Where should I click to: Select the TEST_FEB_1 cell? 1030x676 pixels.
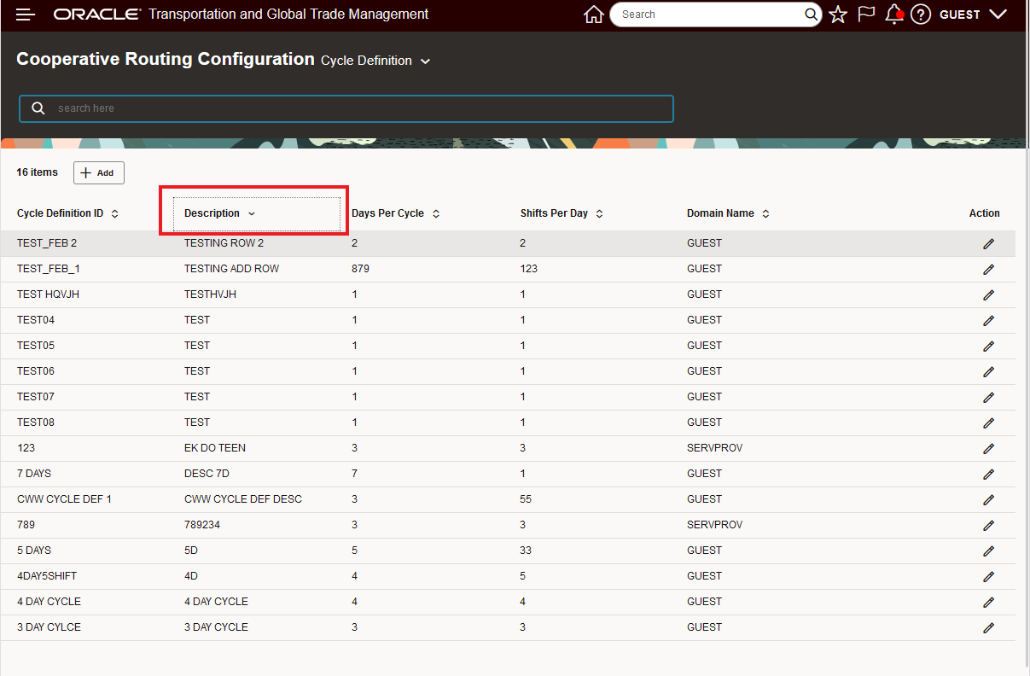point(49,269)
